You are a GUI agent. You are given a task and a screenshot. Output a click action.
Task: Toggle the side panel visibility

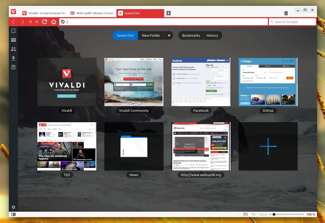point(13,214)
